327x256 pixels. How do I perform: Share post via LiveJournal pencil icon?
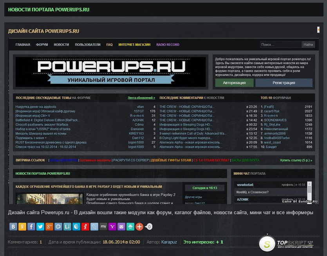click(x=94, y=226)
